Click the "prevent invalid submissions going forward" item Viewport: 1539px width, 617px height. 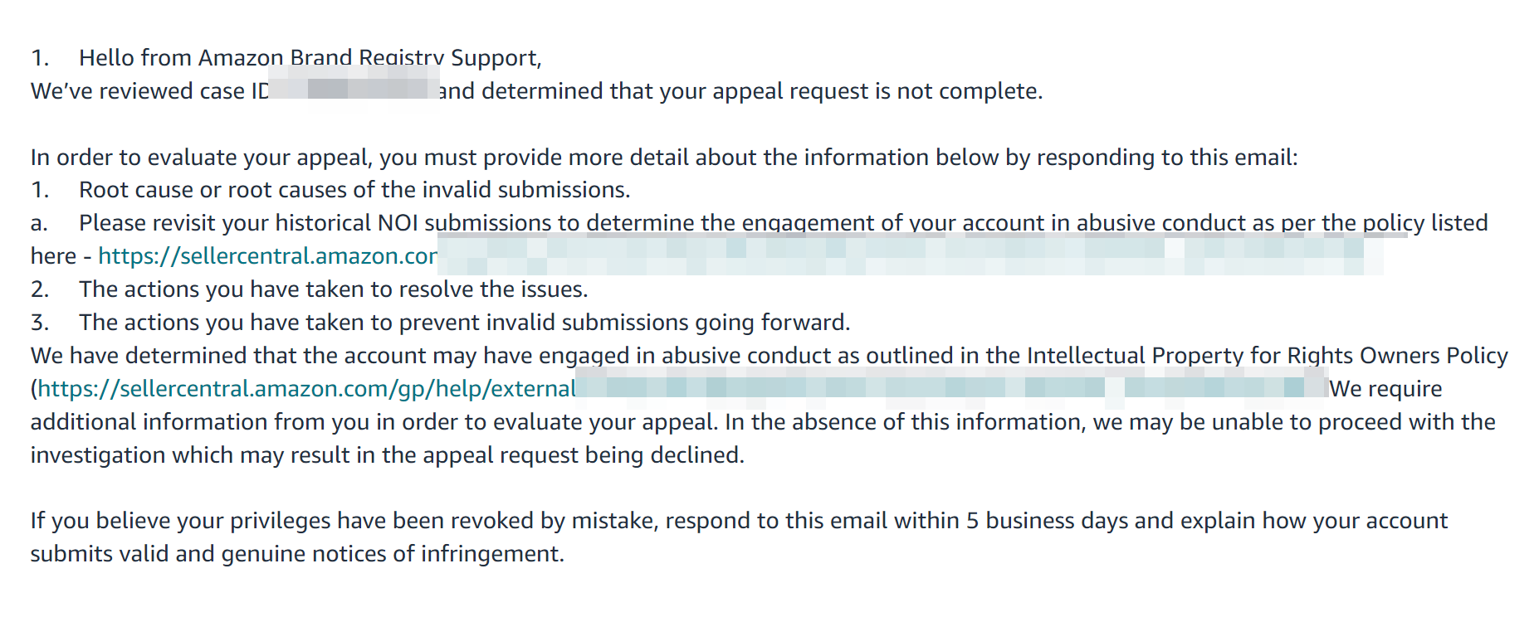[x=464, y=323]
